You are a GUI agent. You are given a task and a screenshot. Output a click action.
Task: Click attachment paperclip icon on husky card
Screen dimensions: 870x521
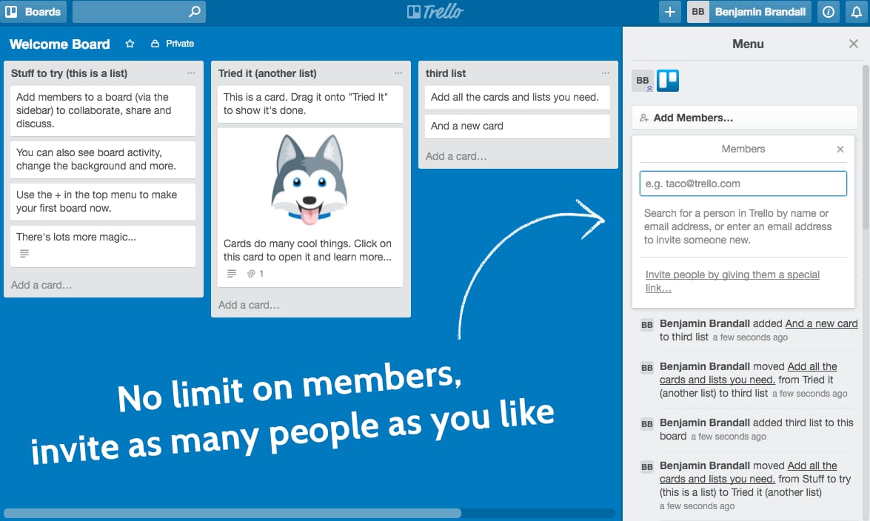click(251, 274)
